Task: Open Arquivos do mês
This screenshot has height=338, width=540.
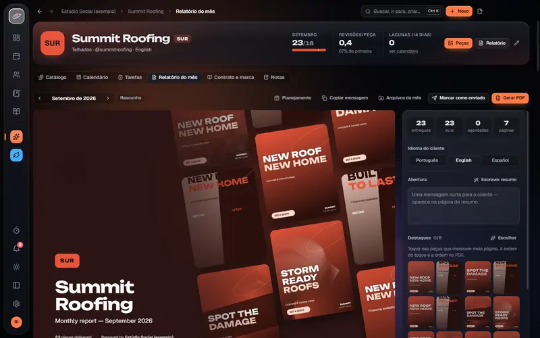Action: (x=400, y=98)
